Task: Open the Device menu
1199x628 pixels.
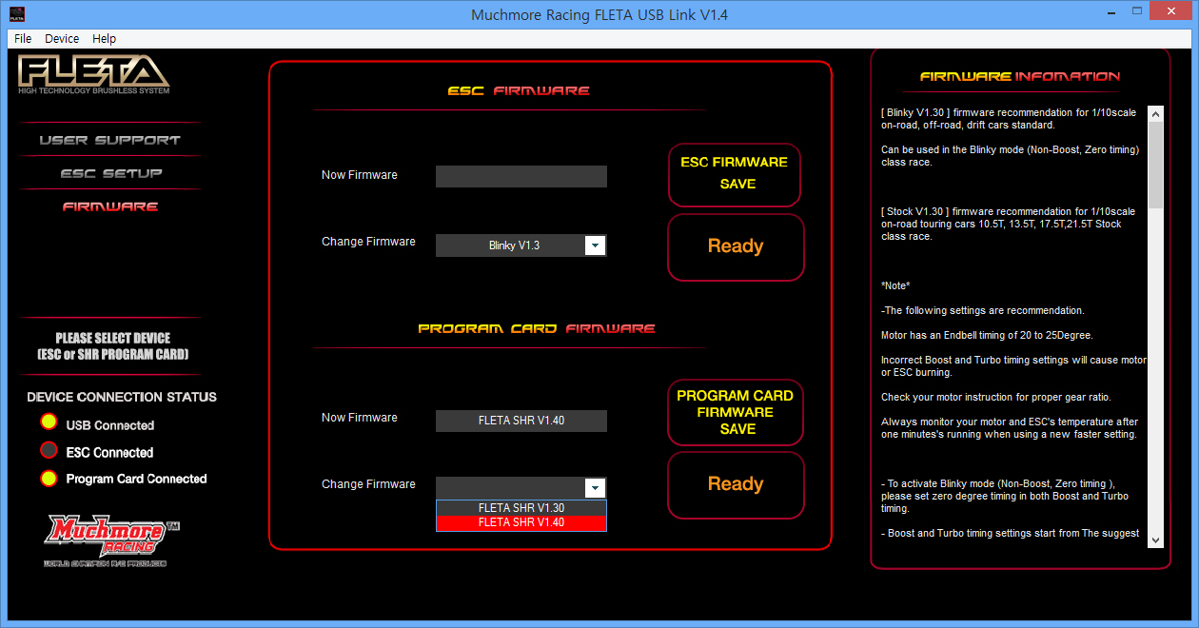Action: point(62,39)
